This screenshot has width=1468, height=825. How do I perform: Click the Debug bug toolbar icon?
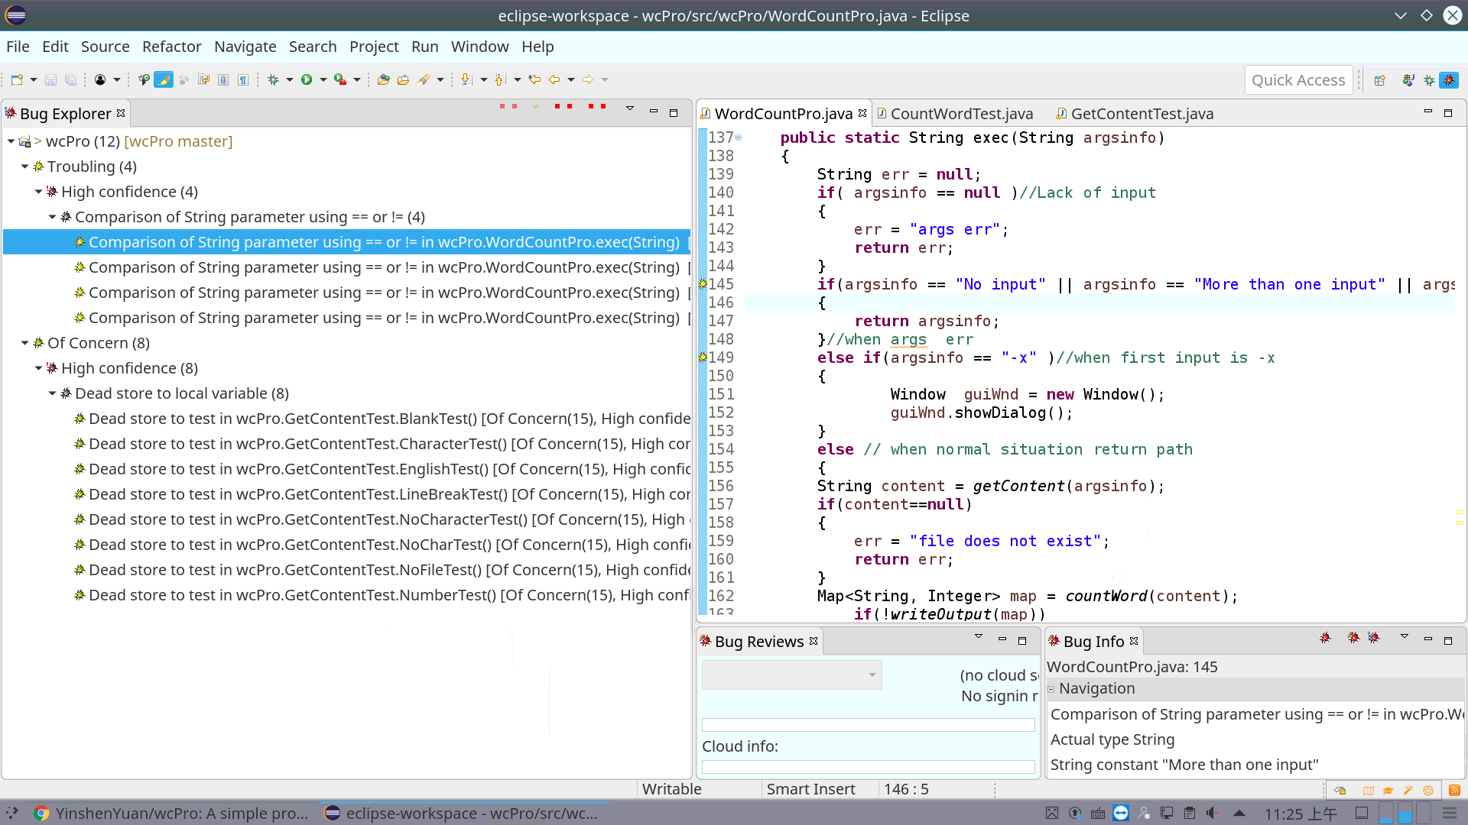tap(273, 79)
